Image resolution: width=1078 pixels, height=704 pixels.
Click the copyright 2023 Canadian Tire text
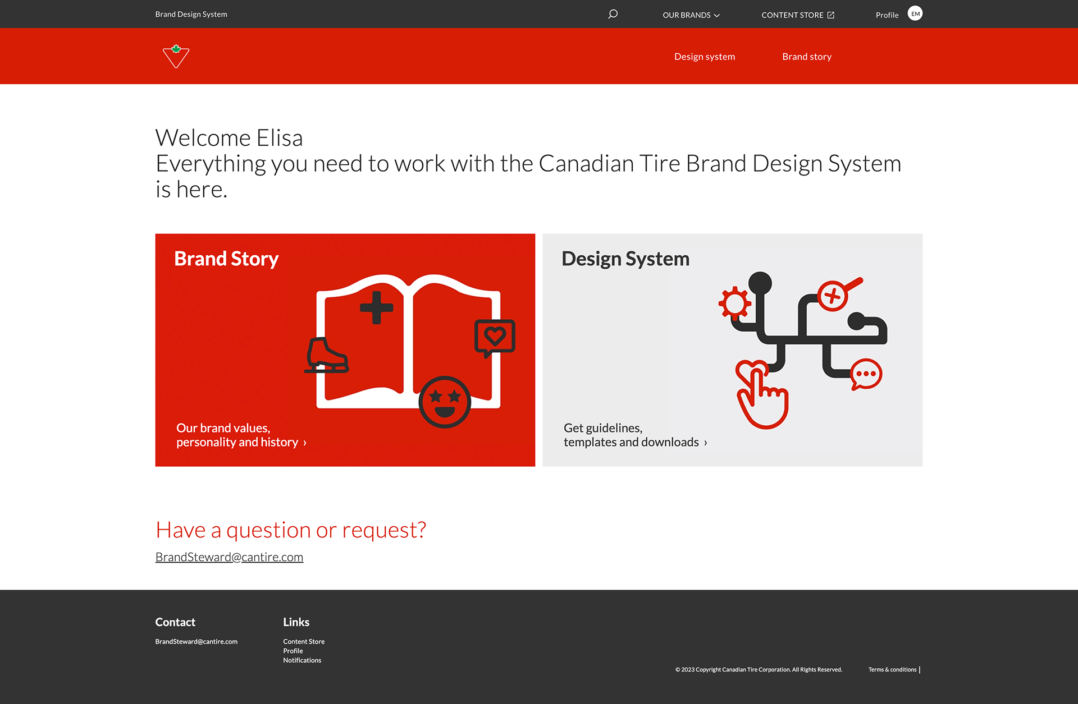(x=759, y=670)
